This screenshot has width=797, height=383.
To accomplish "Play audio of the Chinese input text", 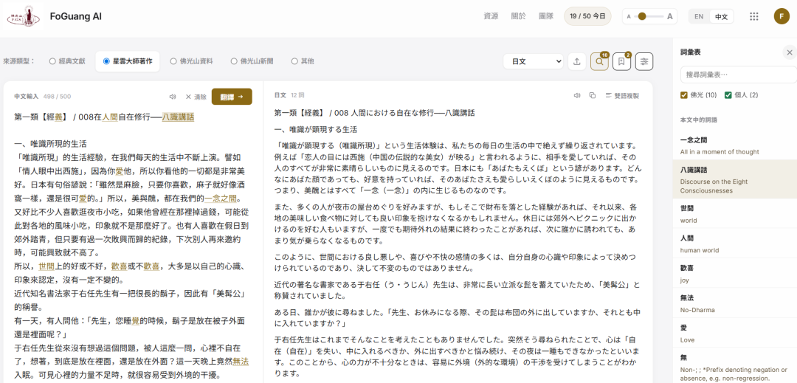I will [x=173, y=97].
